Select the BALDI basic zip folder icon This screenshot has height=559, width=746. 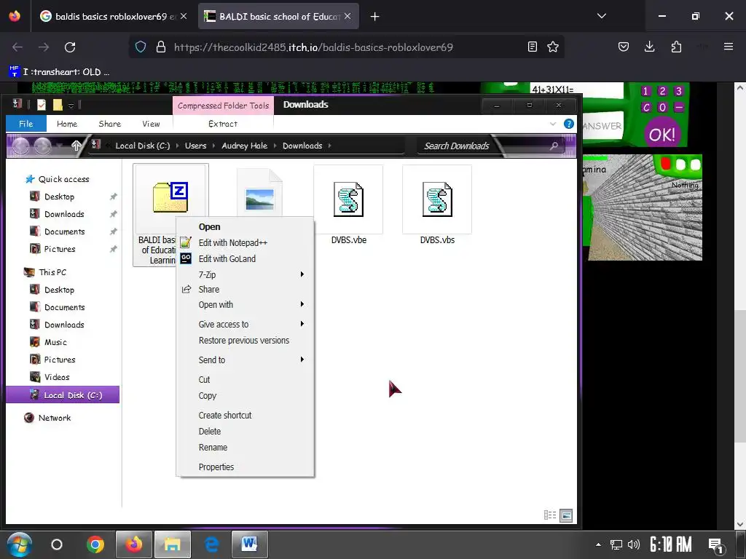[170, 197]
